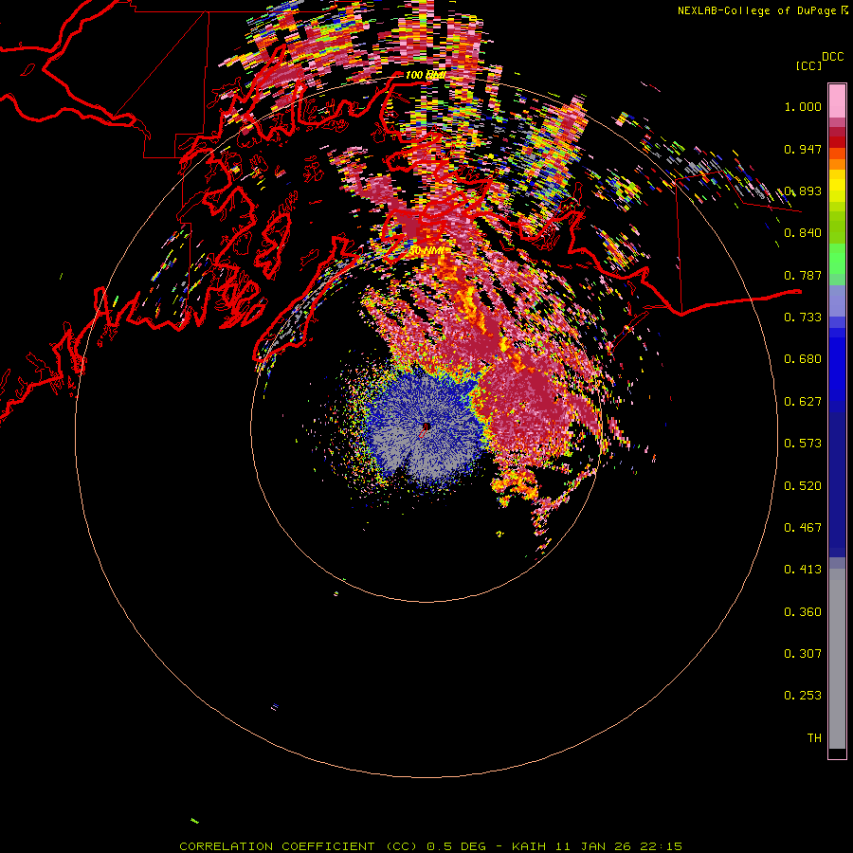Screen dimensions: 853x853
Task: Select the 0.680 scale value
Action: pos(803,359)
